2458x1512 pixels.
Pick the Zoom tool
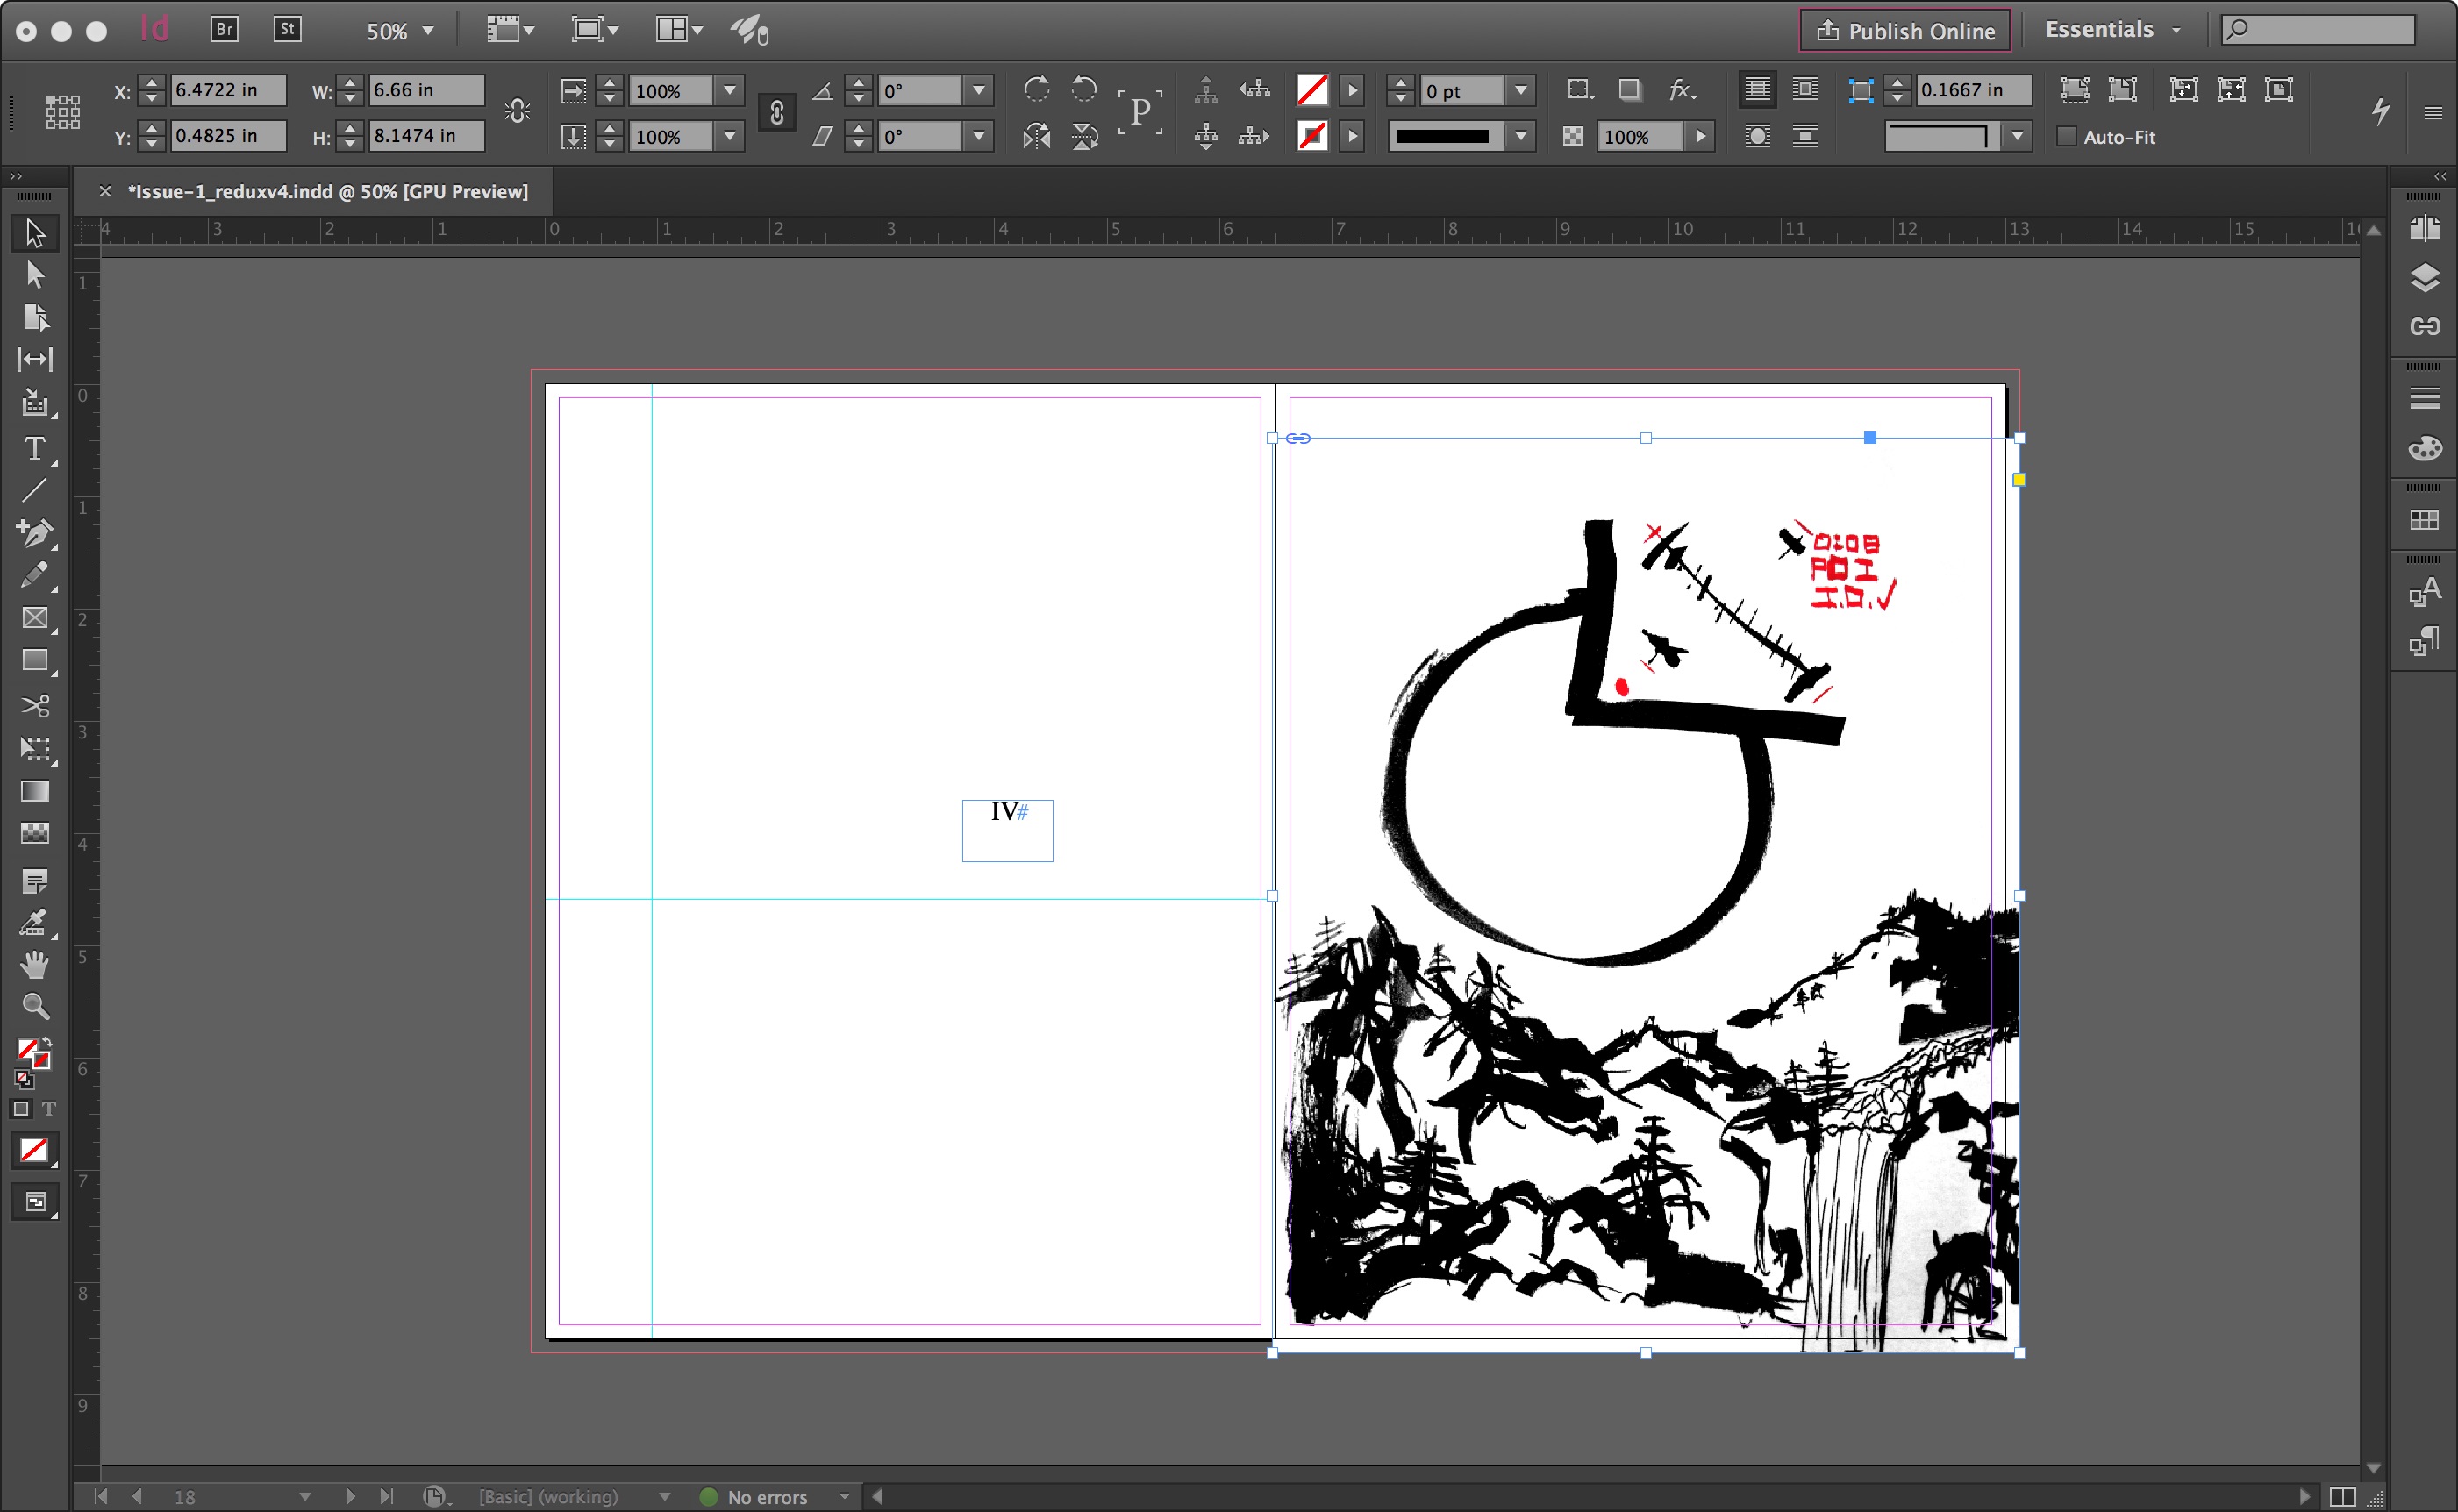(x=34, y=1006)
